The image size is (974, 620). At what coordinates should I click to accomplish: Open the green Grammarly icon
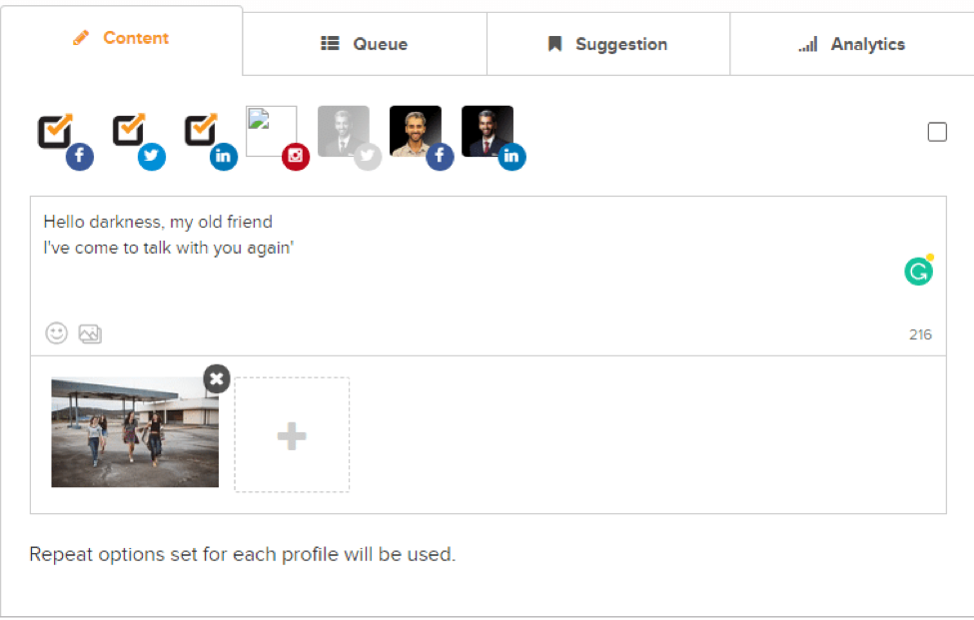(x=918, y=271)
